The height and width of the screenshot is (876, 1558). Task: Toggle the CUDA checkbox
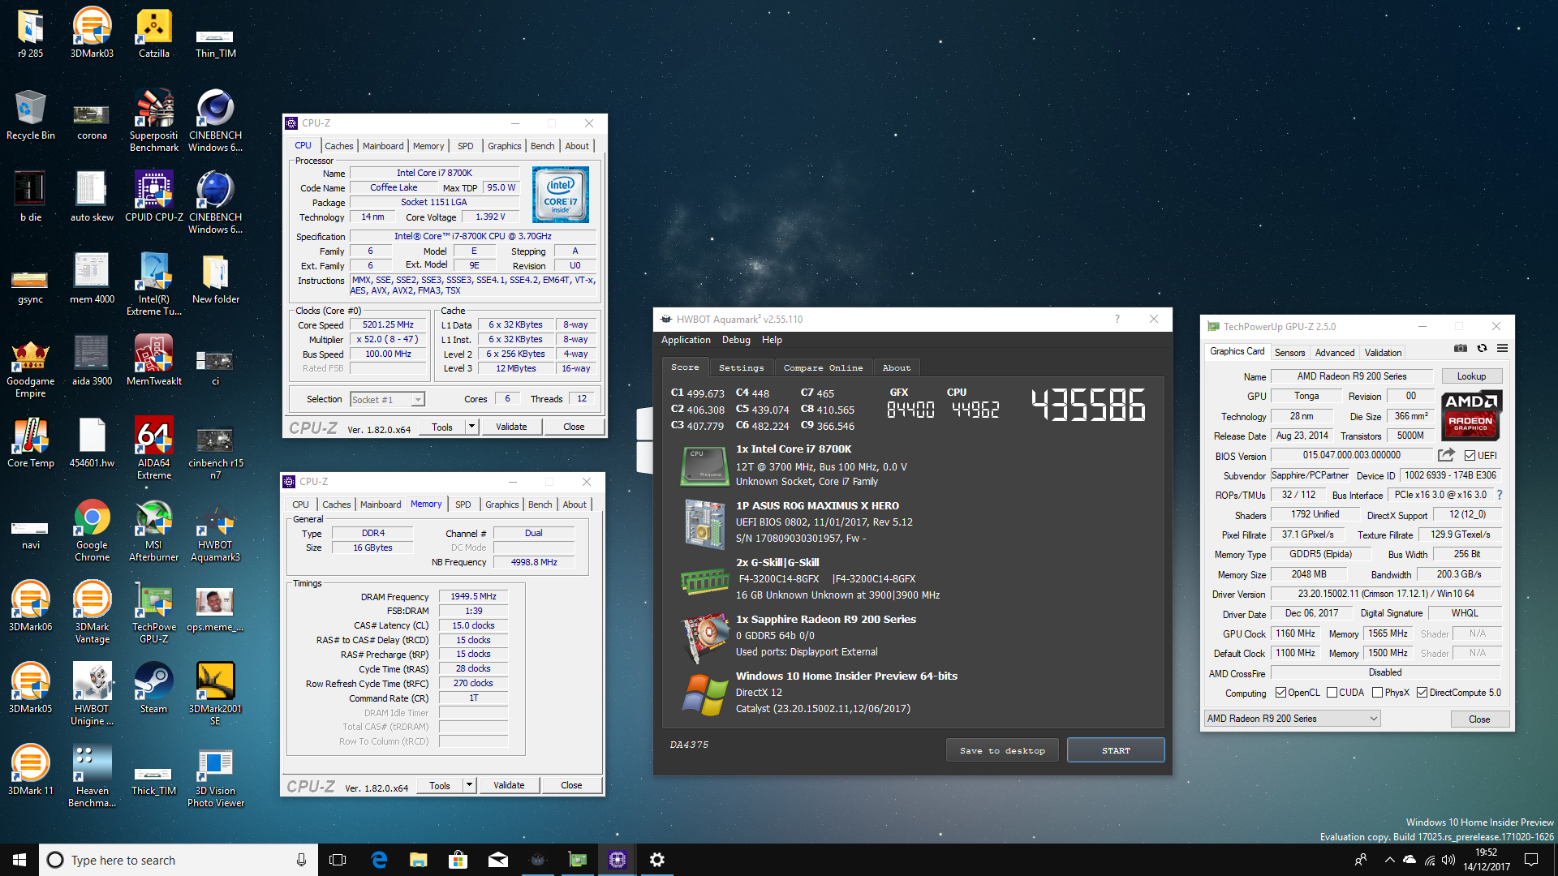1332,693
